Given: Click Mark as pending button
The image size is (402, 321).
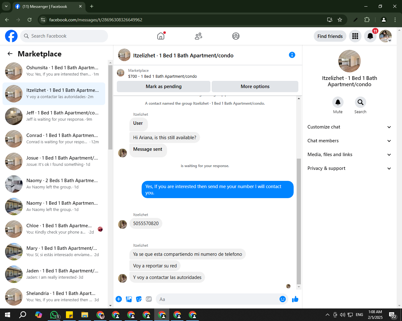Looking at the screenshot, I should click(x=164, y=87).
